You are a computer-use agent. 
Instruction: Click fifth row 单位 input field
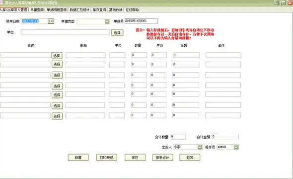[117, 94]
